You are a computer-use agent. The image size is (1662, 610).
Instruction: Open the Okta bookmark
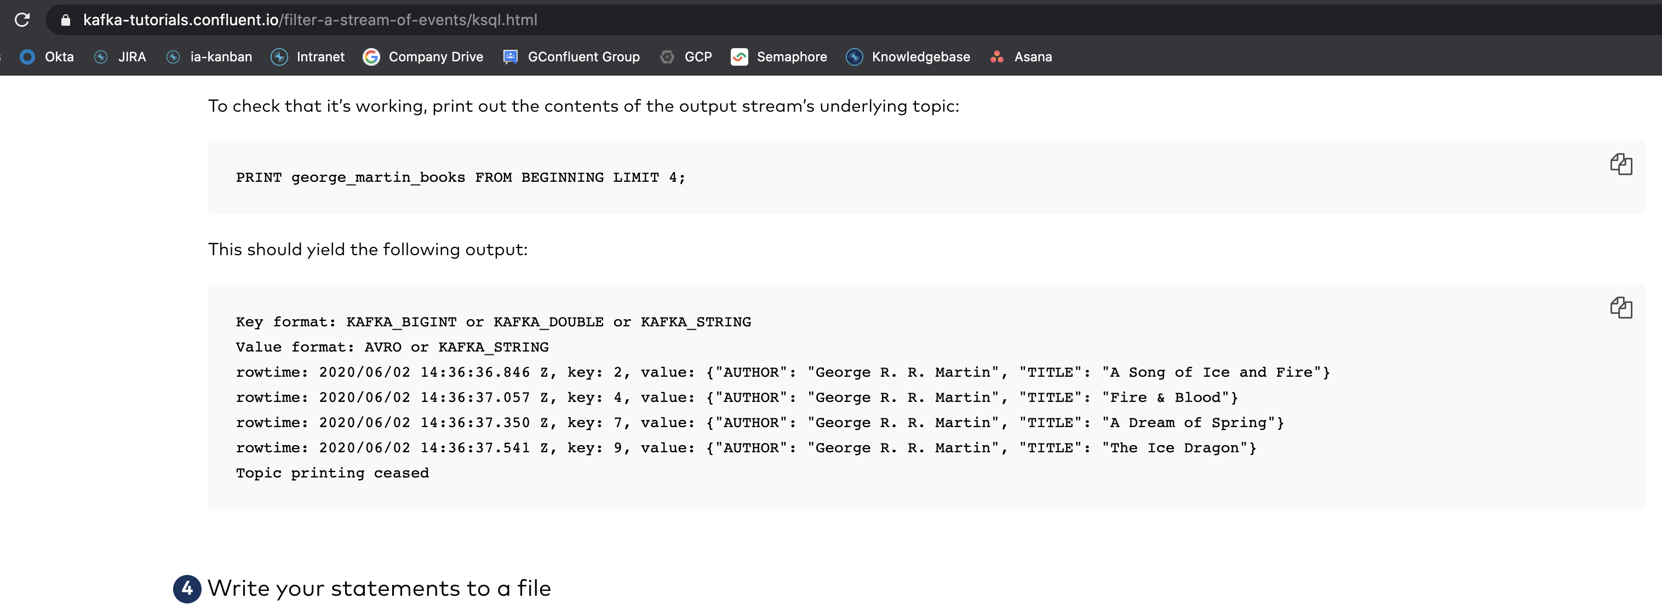(46, 57)
